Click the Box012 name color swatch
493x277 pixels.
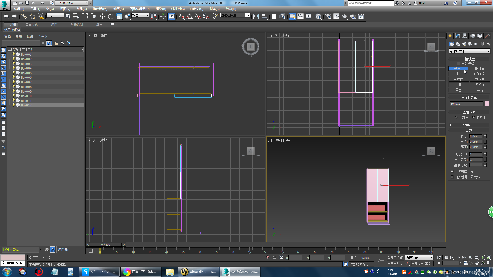point(488,104)
